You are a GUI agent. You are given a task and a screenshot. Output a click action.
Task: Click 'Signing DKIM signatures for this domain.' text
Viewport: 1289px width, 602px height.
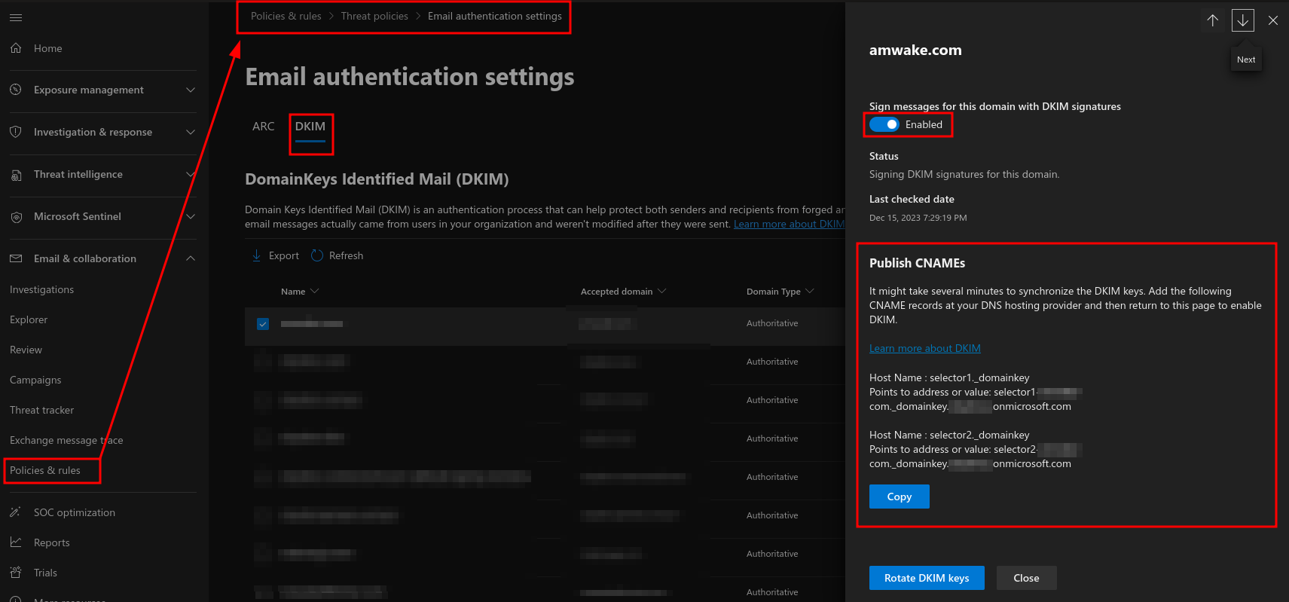[x=964, y=174]
